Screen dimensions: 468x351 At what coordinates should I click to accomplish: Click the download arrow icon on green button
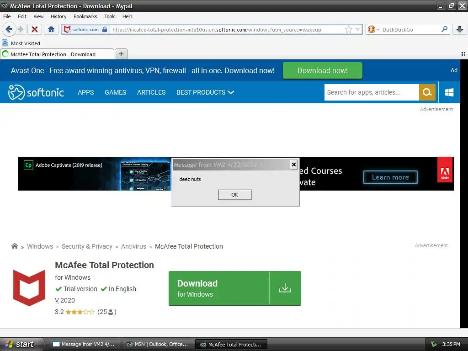pyautogui.click(x=285, y=288)
